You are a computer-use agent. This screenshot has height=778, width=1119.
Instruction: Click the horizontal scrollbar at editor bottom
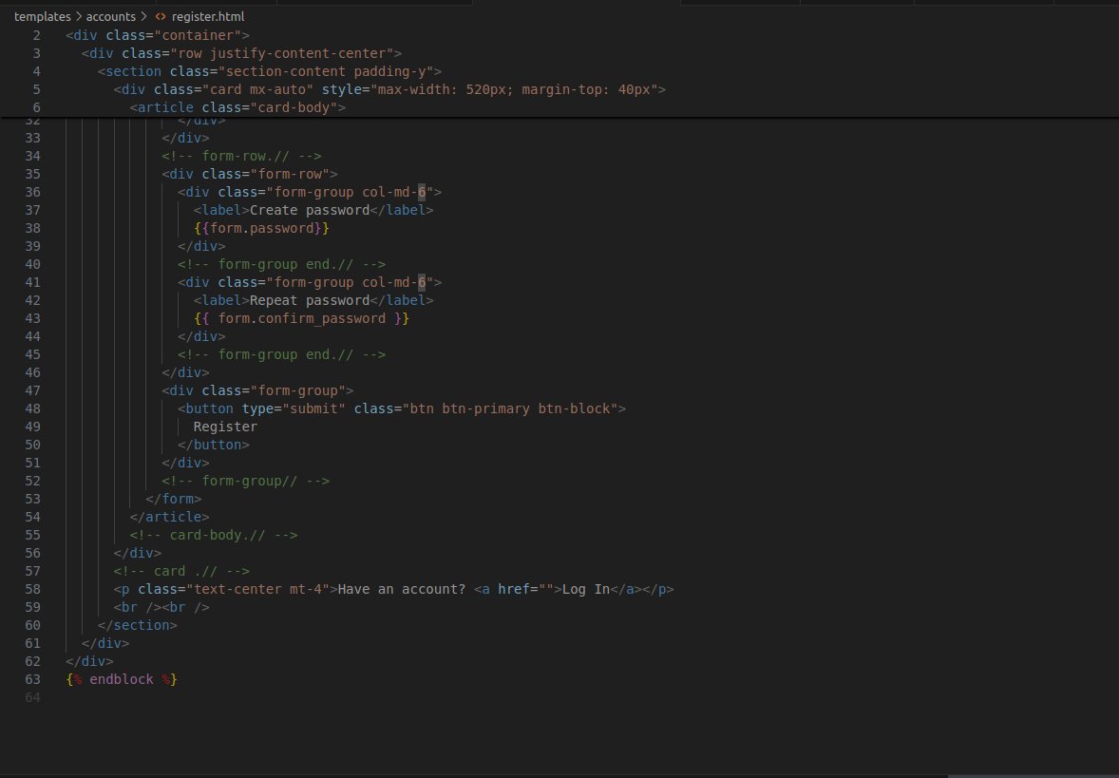pyautogui.click(x=1034, y=776)
